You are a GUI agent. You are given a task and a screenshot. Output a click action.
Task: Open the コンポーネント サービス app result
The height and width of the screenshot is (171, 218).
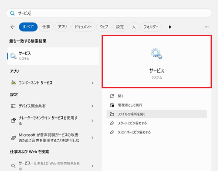click(53, 83)
